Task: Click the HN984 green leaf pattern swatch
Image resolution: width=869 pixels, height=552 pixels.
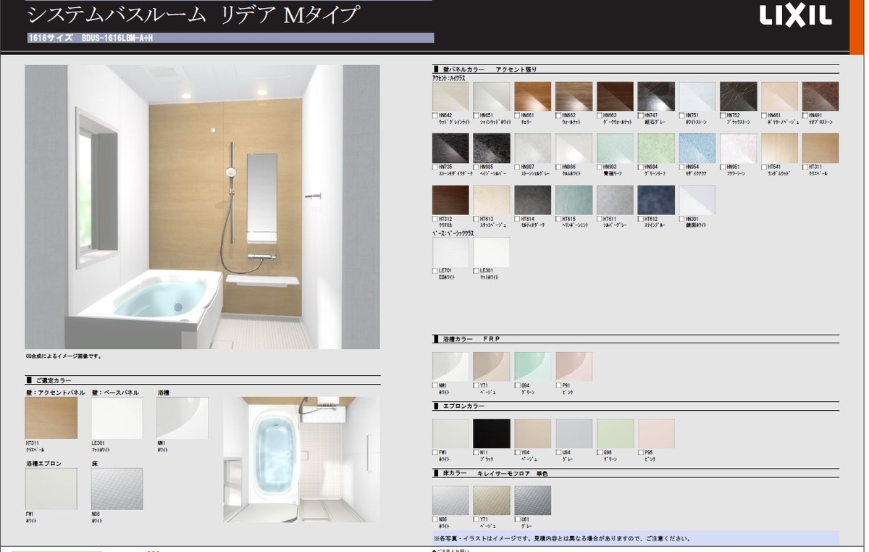Action: 656,149
